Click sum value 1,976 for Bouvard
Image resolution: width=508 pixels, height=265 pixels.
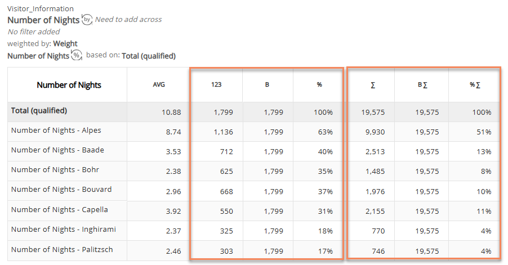(375, 191)
